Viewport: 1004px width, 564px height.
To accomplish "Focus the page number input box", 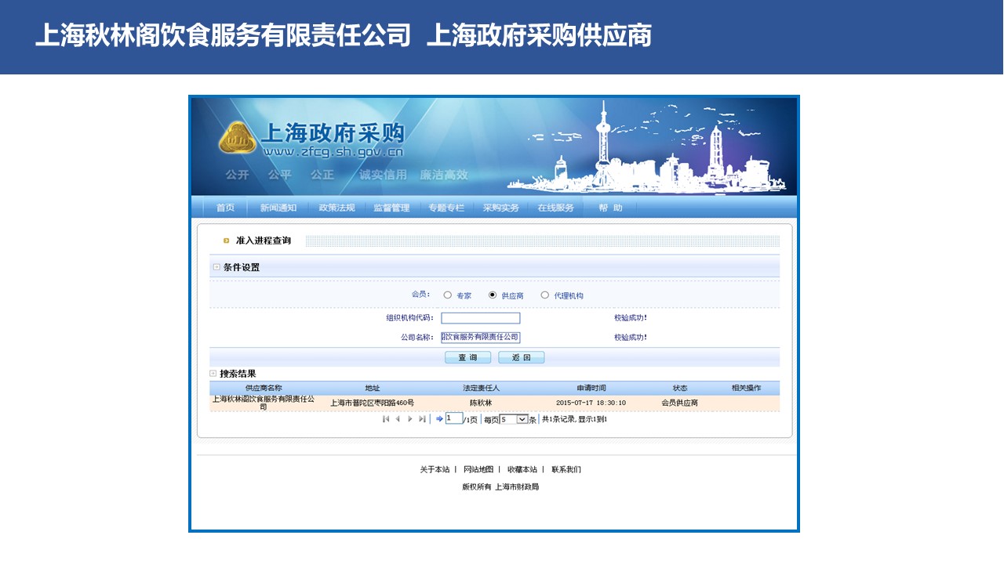I will coord(454,418).
